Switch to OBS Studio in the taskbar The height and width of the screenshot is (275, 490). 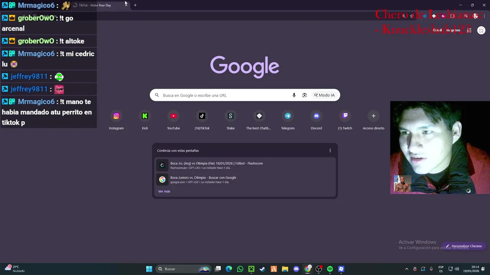pos(319,269)
